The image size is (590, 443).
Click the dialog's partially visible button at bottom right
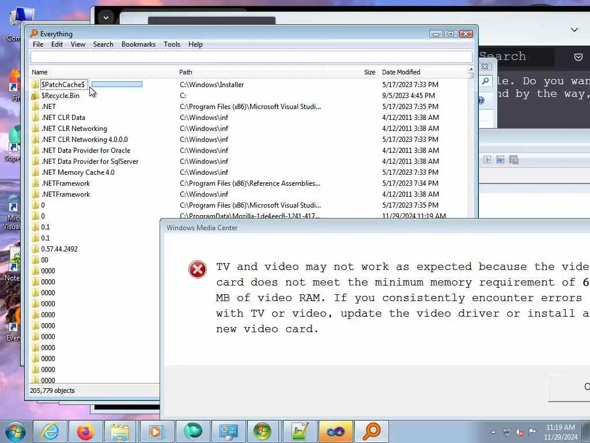[x=569, y=388]
